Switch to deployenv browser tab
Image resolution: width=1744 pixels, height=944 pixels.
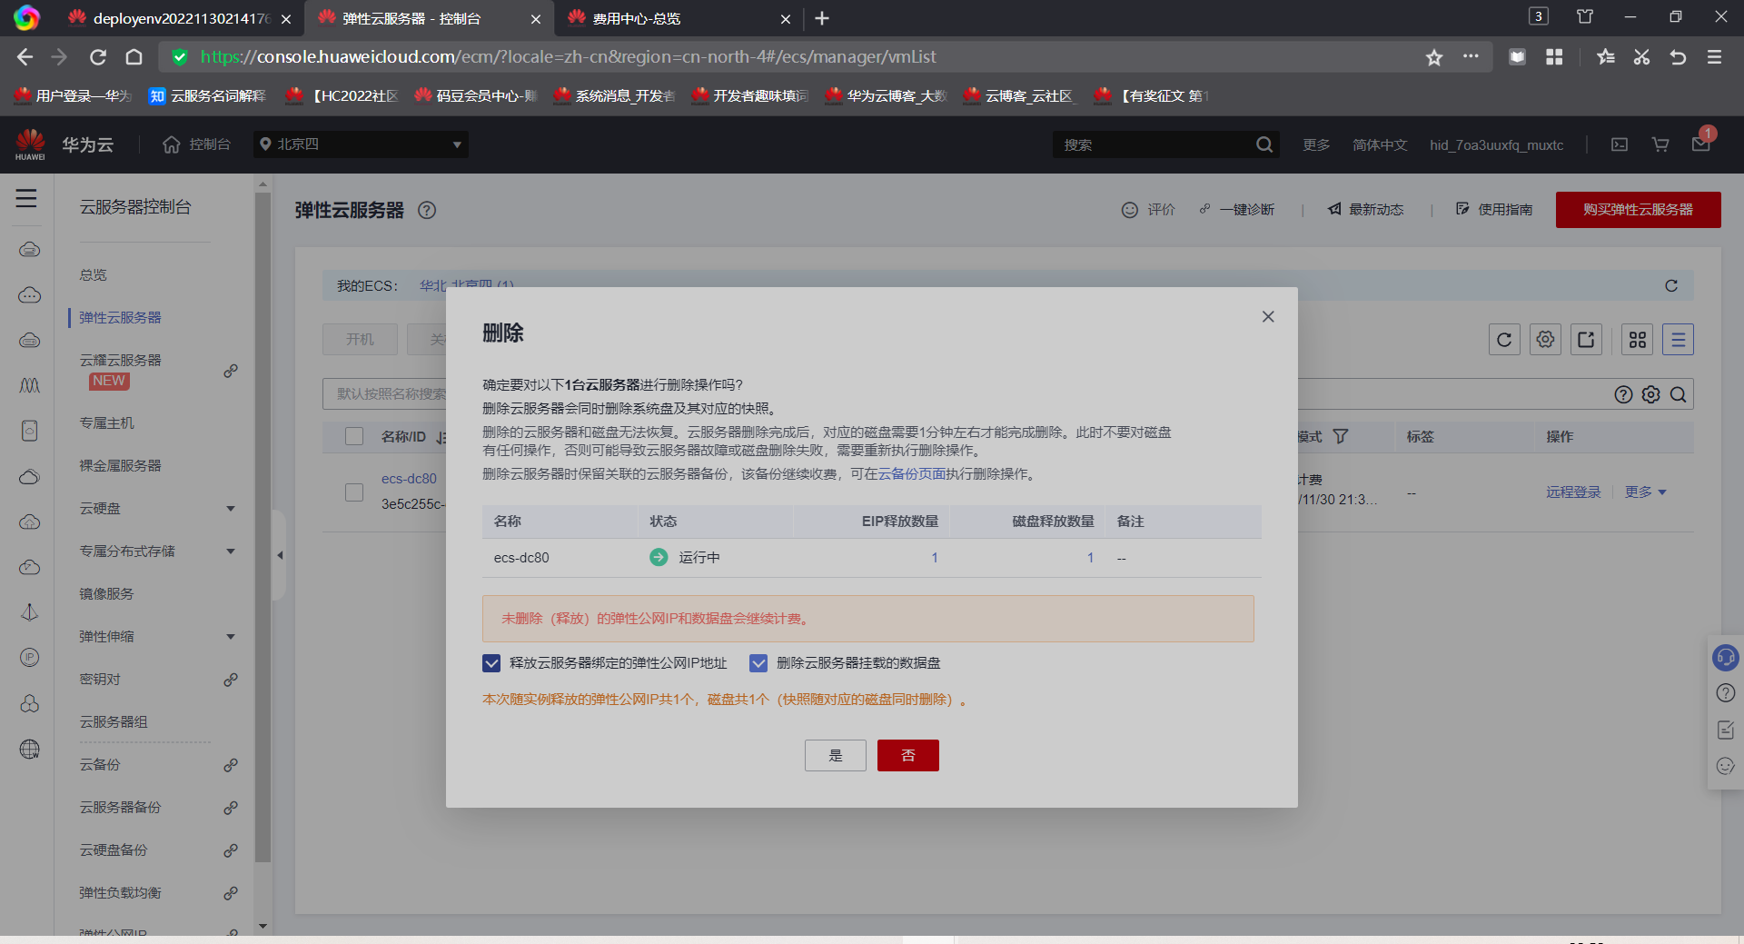pos(182,18)
